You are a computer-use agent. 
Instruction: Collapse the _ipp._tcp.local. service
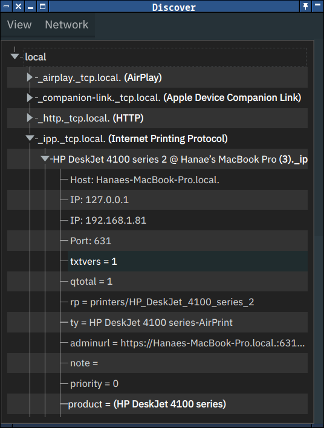[x=30, y=138]
